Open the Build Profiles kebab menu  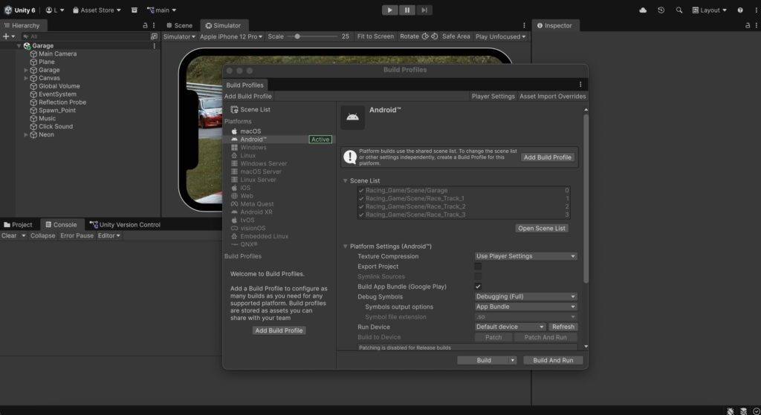580,85
